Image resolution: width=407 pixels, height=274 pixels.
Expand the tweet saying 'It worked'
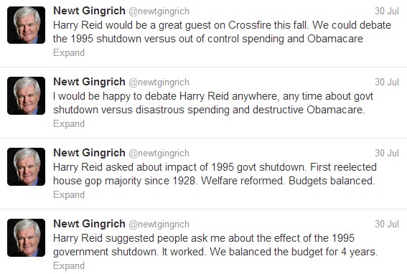click(x=69, y=266)
